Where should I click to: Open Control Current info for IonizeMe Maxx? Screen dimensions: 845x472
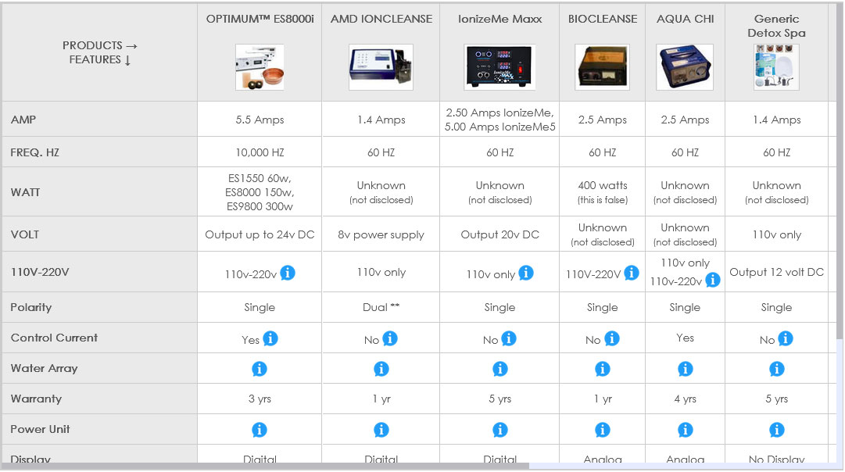(509, 338)
